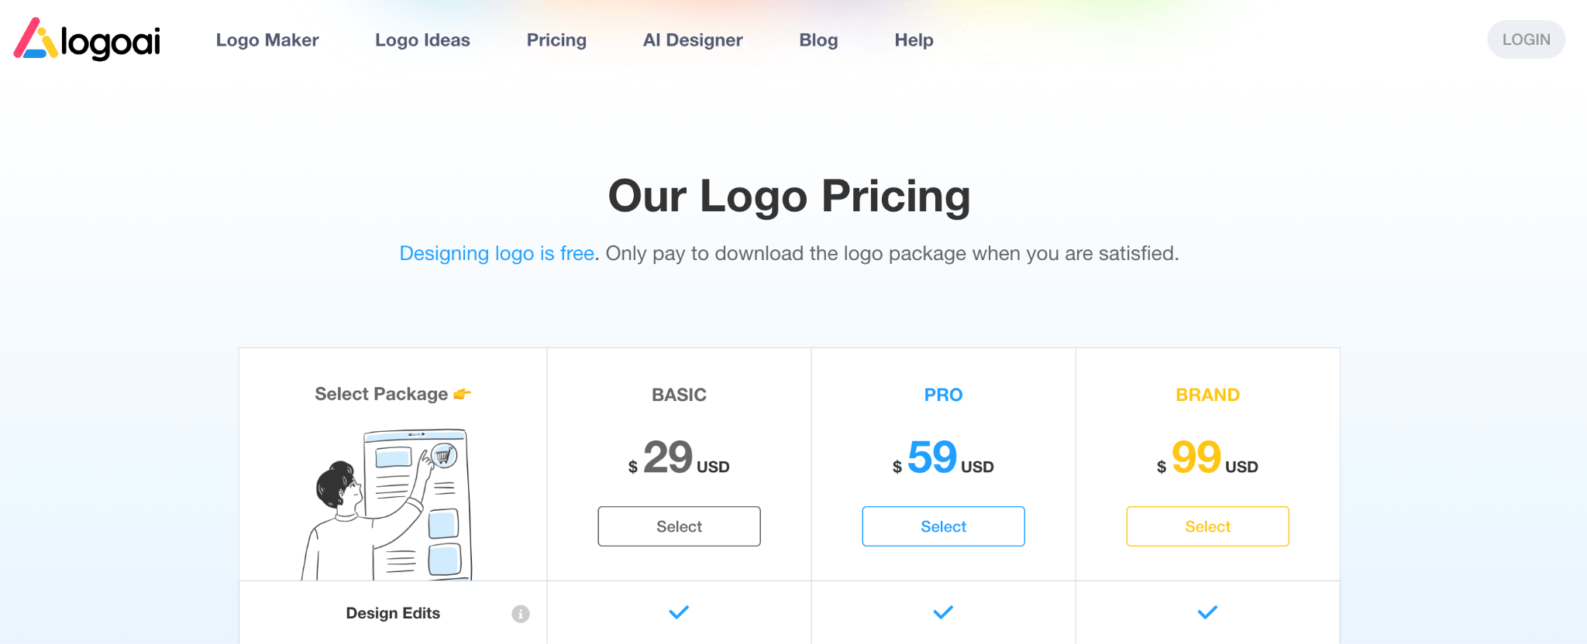
Task: Click the PRO plan heading
Action: point(943,395)
